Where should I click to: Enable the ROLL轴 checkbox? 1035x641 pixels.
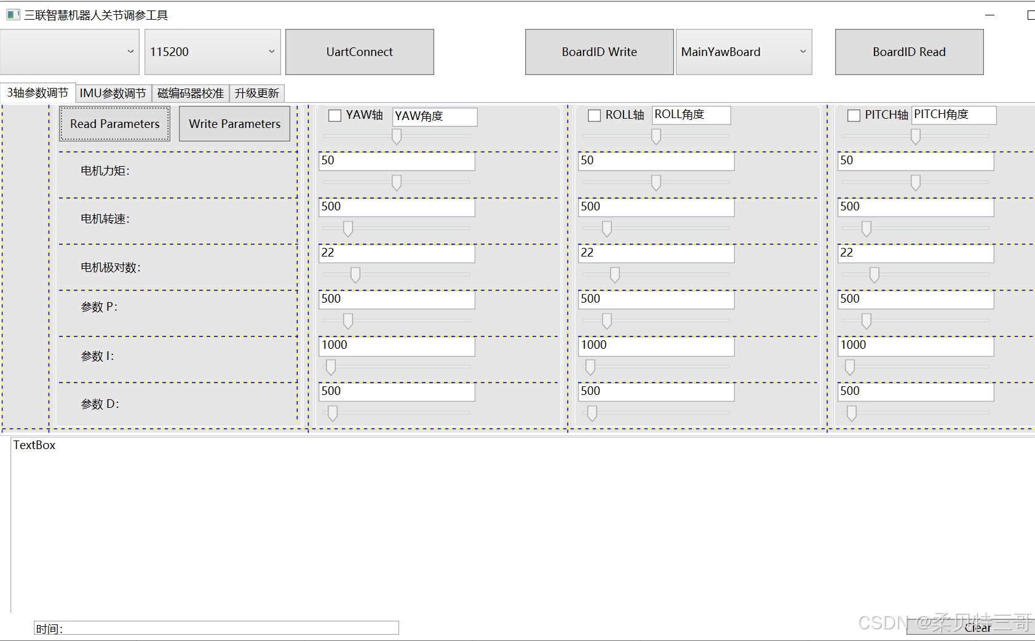pos(594,116)
